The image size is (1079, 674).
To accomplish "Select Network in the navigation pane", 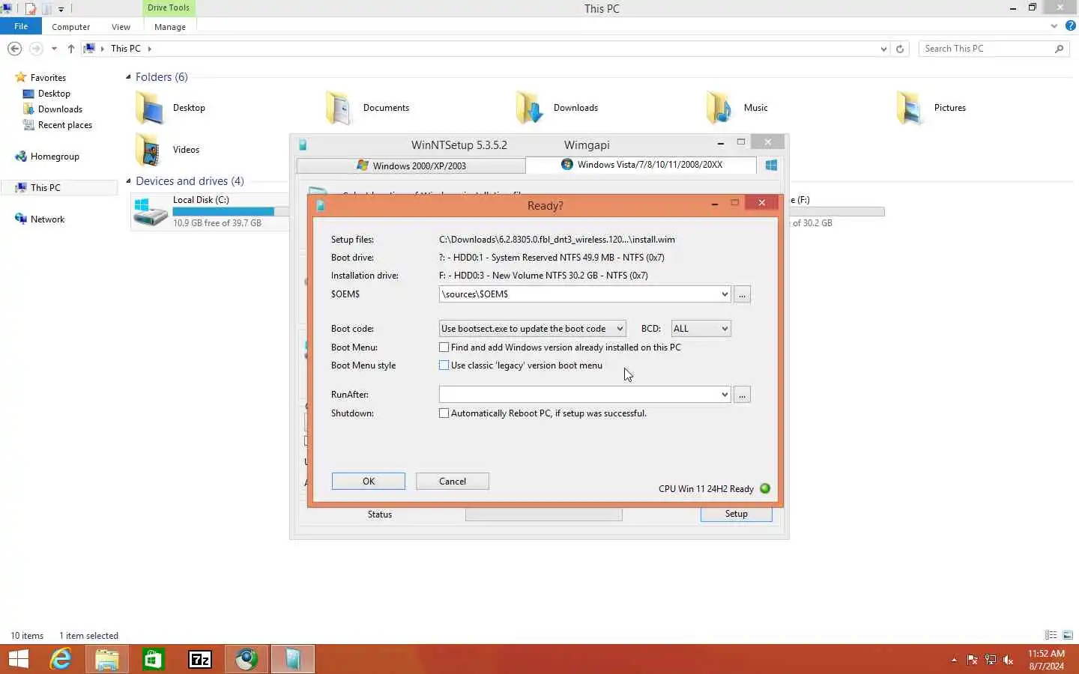I will click(47, 219).
